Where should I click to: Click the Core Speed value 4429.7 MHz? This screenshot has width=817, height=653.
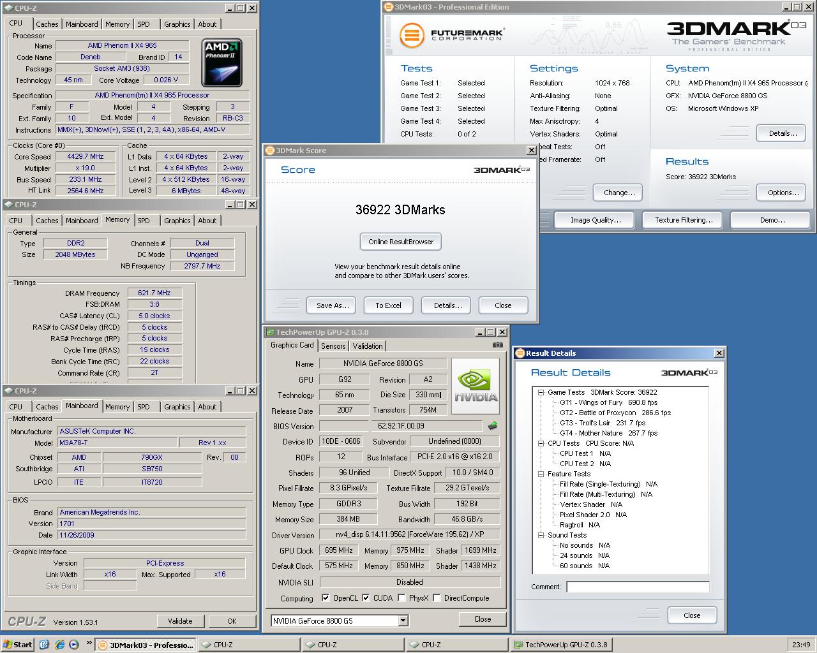click(86, 157)
